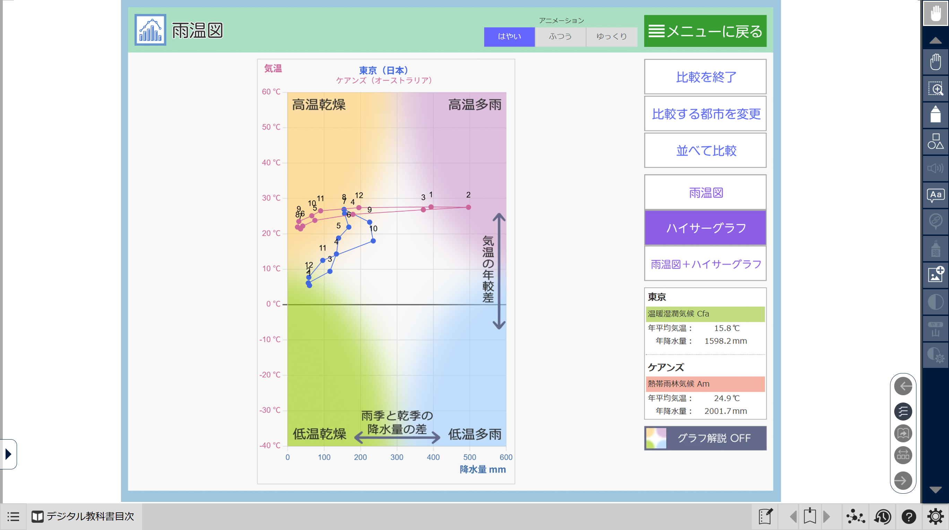
Task: Set animation speed to ふつう
Action: coord(560,36)
